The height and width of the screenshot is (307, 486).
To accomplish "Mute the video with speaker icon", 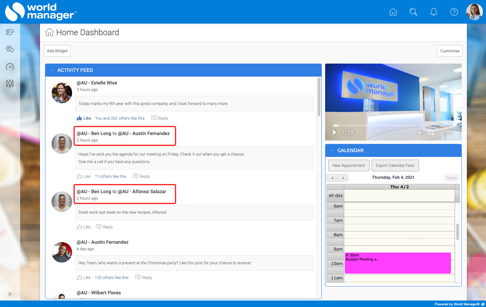I will [420, 133].
